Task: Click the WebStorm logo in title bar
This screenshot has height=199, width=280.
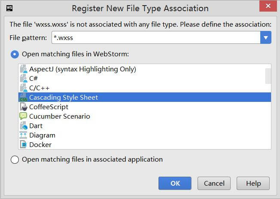Action: pos(10,8)
